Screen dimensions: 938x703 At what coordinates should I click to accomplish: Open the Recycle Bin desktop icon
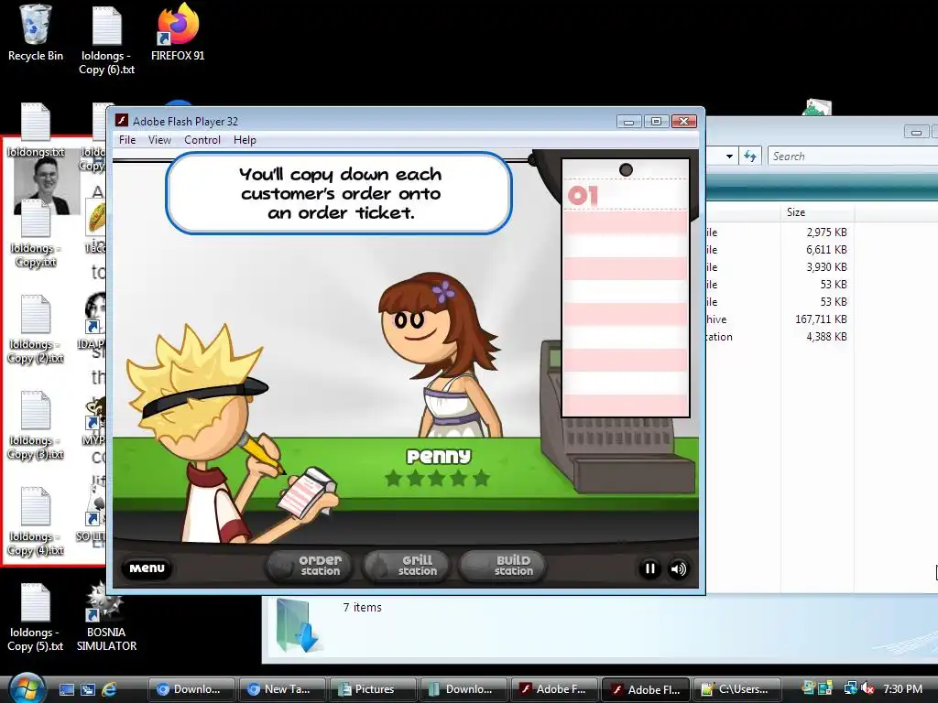pos(36,33)
